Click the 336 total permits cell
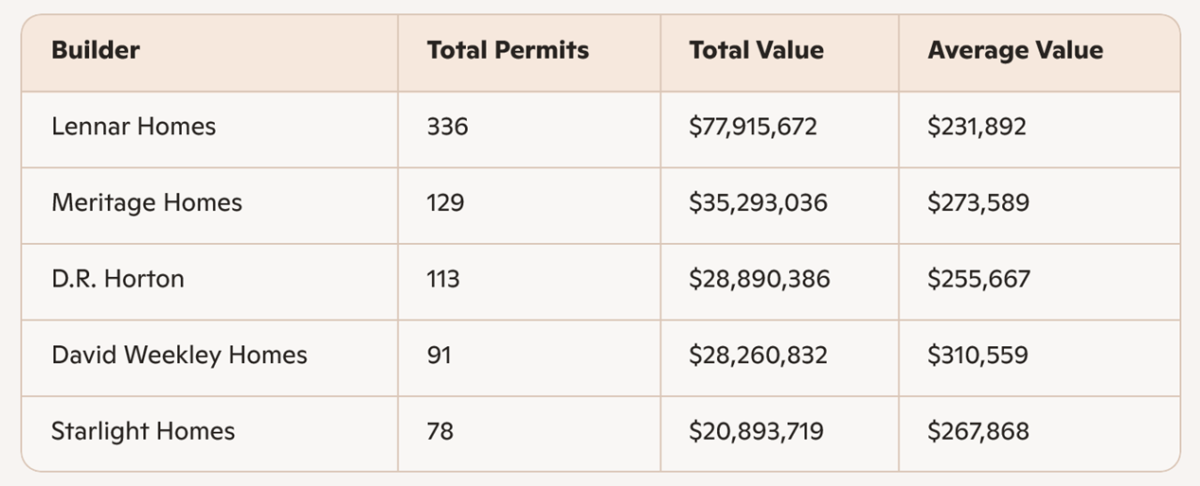 (447, 127)
